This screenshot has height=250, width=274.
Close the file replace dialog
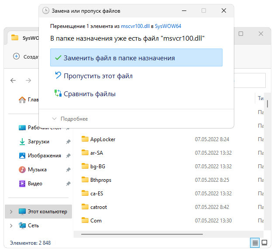[224, 10]
